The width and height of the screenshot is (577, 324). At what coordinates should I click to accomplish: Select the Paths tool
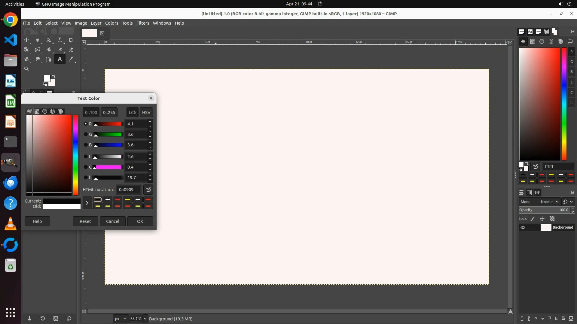point(49,59)
